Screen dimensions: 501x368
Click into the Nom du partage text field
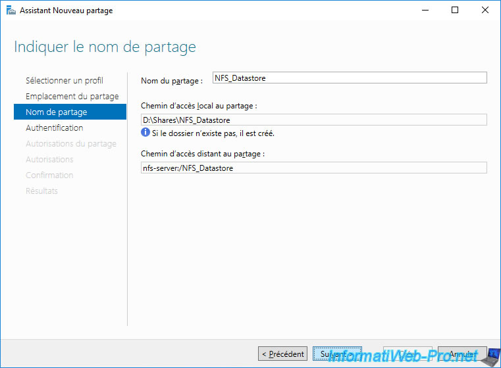pyautogui.click(x=350, y=78)
